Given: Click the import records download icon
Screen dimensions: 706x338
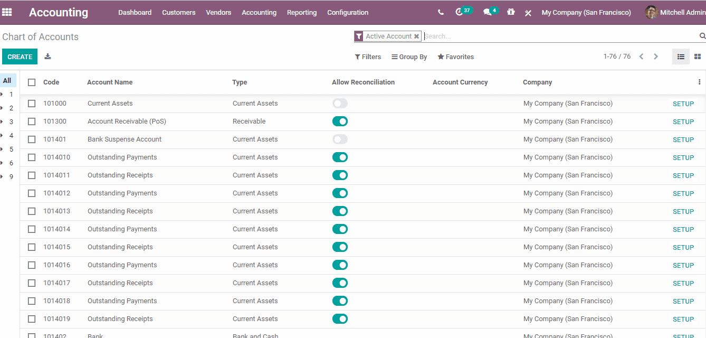Looking at the screenshot, I should tap(47, 57).
